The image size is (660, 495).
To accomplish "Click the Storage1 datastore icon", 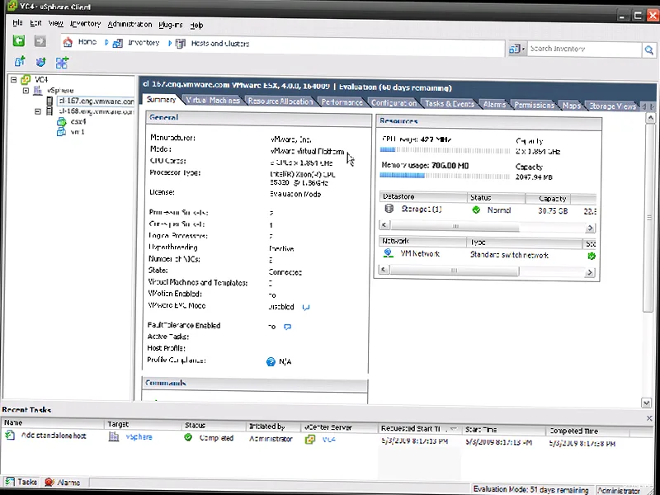I will tap(389, 209).
